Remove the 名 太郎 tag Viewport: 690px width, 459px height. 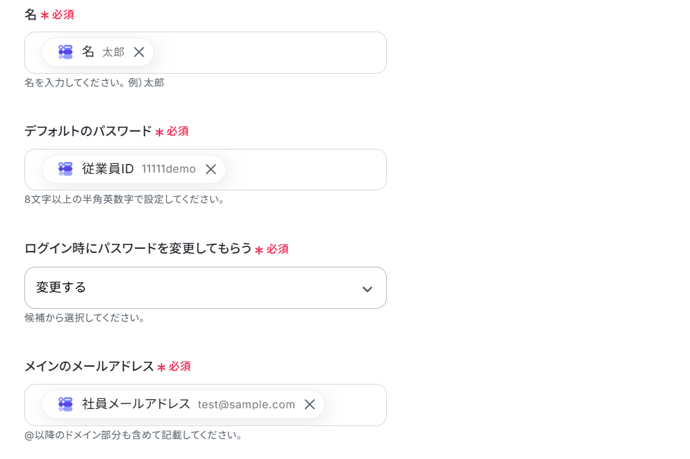(139, 52)
